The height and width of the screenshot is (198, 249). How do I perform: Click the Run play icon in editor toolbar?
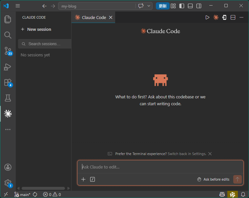207,17
